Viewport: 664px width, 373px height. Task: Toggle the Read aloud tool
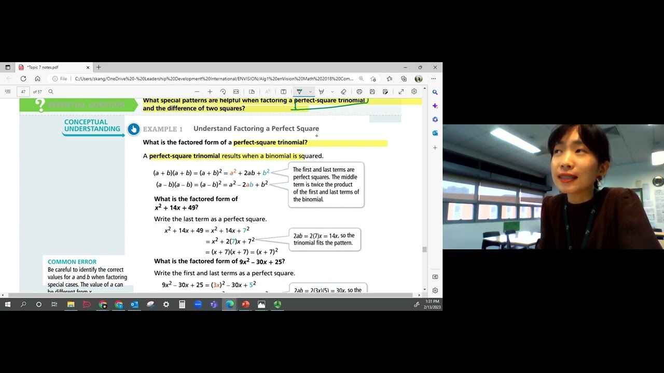pos(268,92)
